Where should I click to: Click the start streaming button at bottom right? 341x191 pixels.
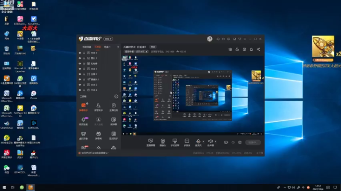pyautogui.click(x=253, y=142)
